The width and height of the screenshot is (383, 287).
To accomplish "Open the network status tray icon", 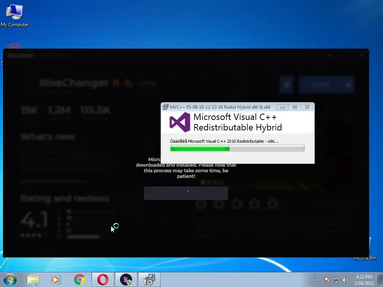I will 336,280.
